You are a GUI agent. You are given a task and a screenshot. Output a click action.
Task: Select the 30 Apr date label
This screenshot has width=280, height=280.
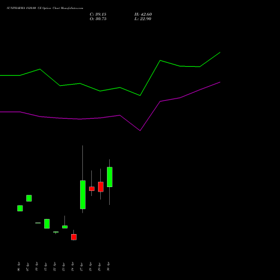(x=108, y=267)
